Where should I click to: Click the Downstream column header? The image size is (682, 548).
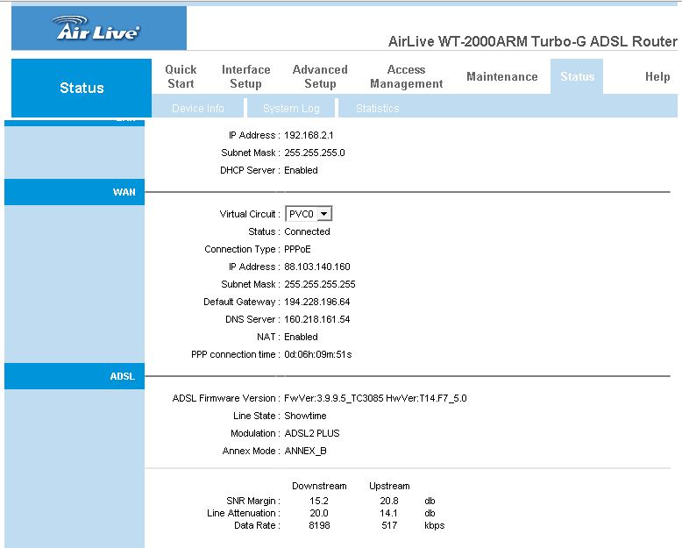click(x=319, y=486)
